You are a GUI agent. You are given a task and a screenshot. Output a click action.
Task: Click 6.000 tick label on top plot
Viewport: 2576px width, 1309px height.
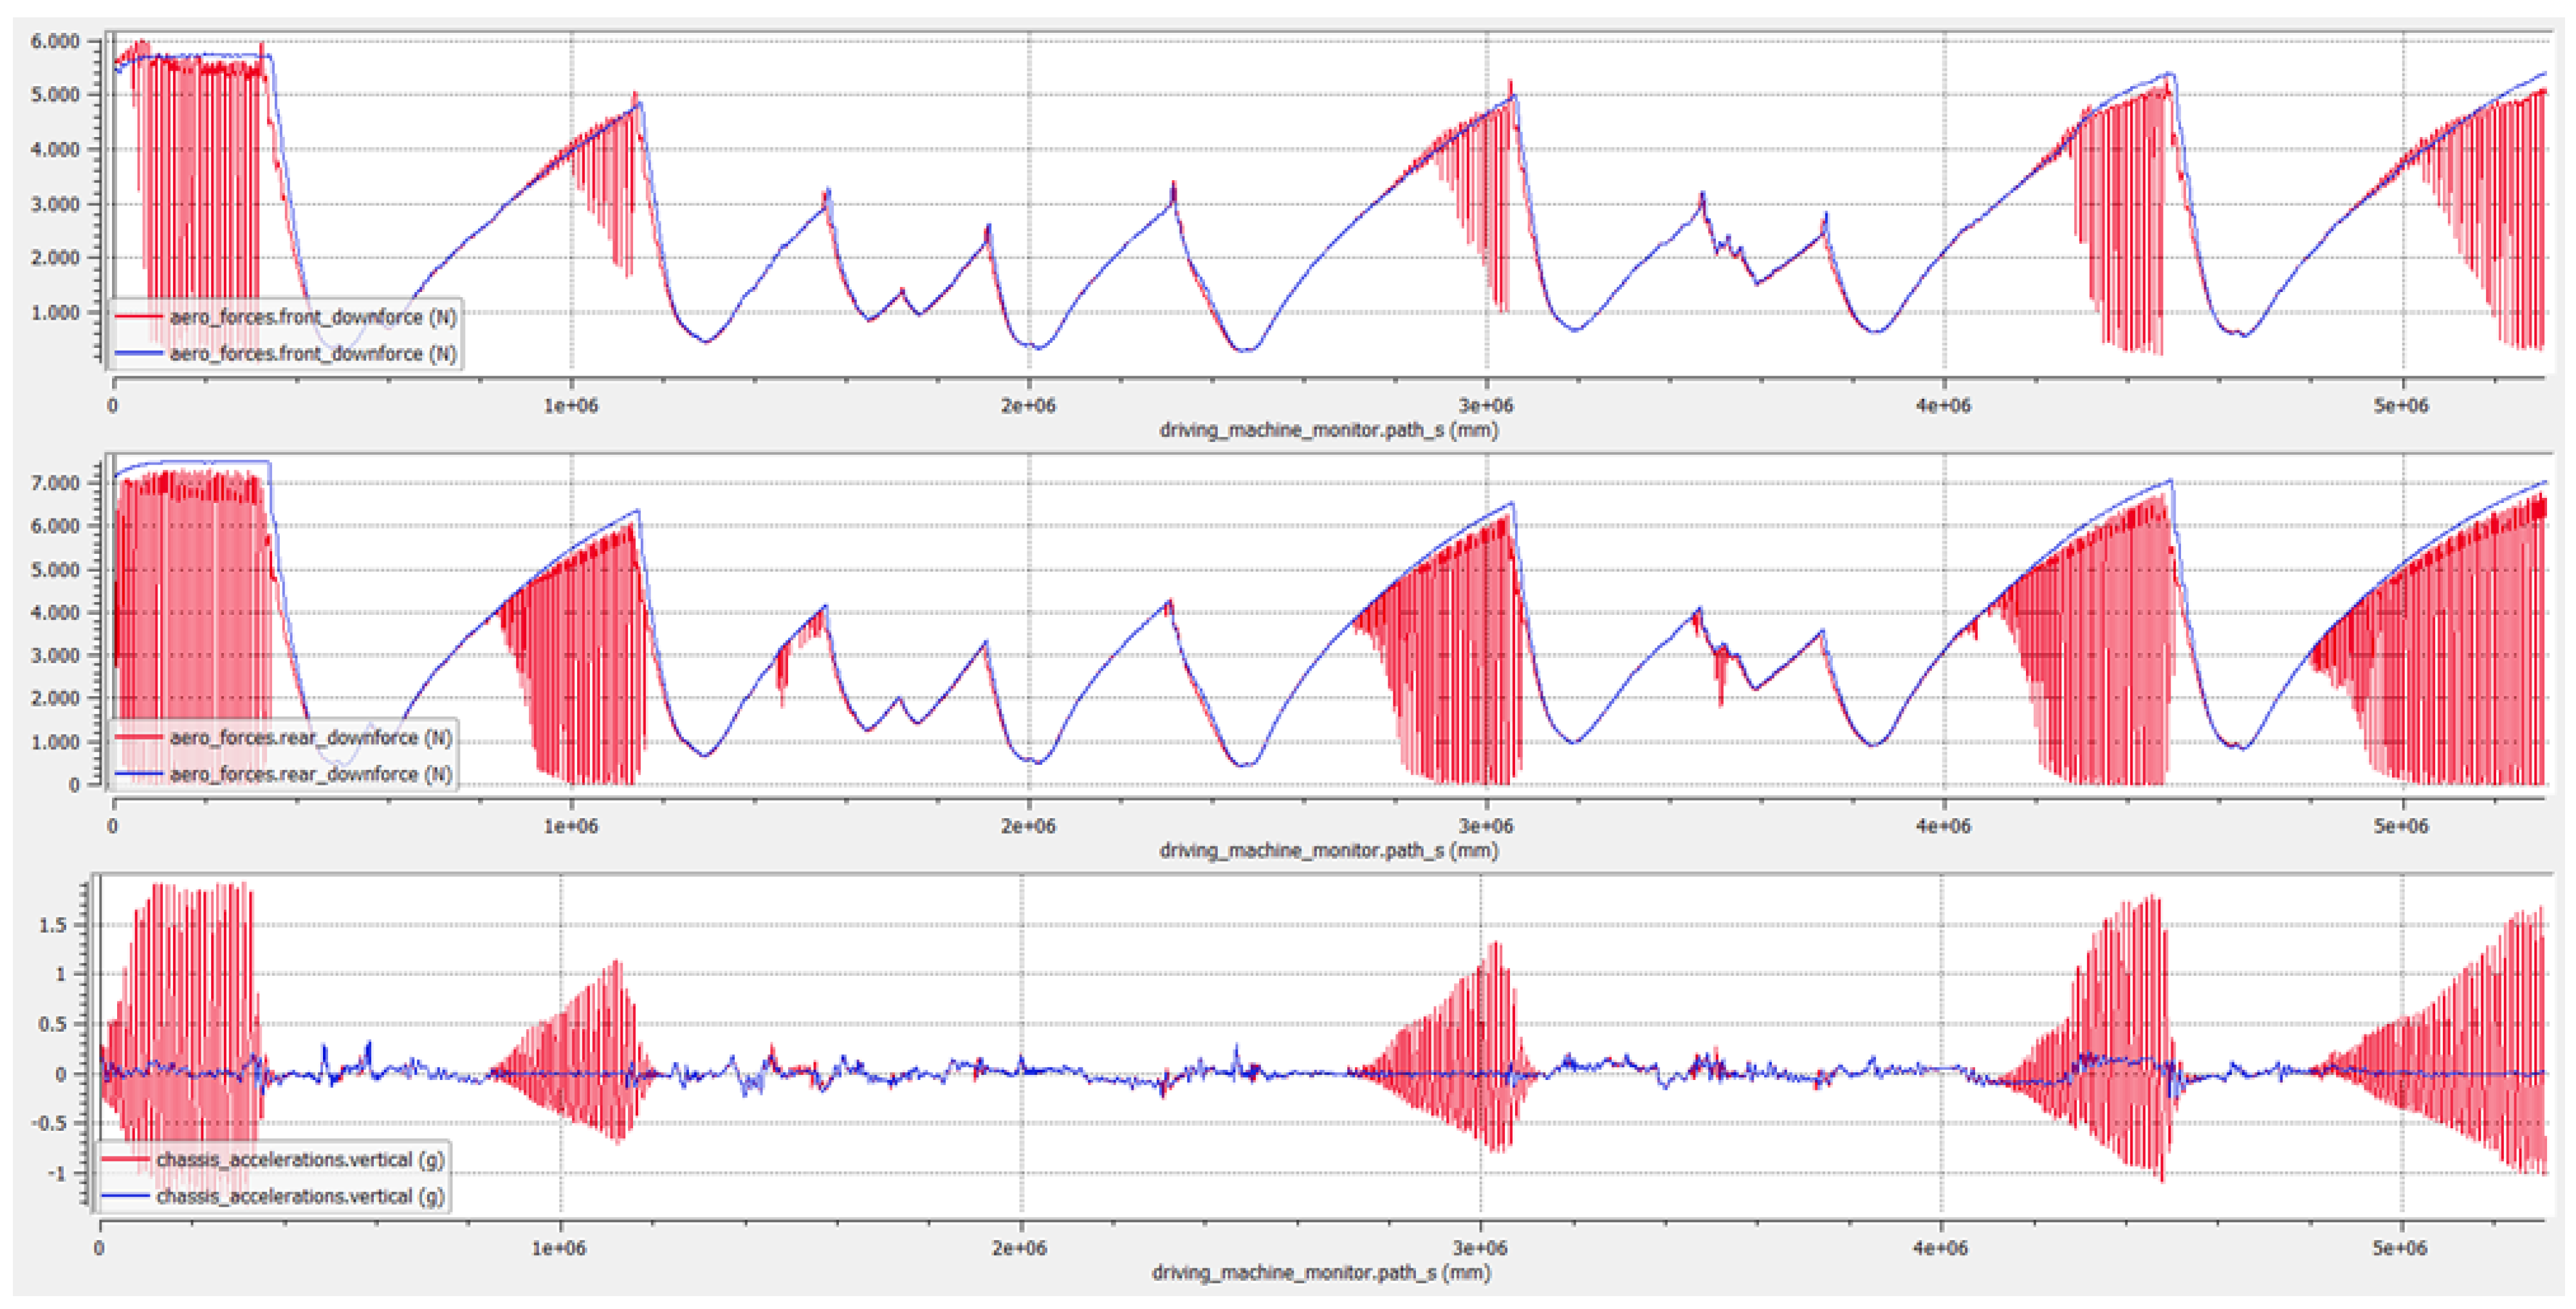54,42
